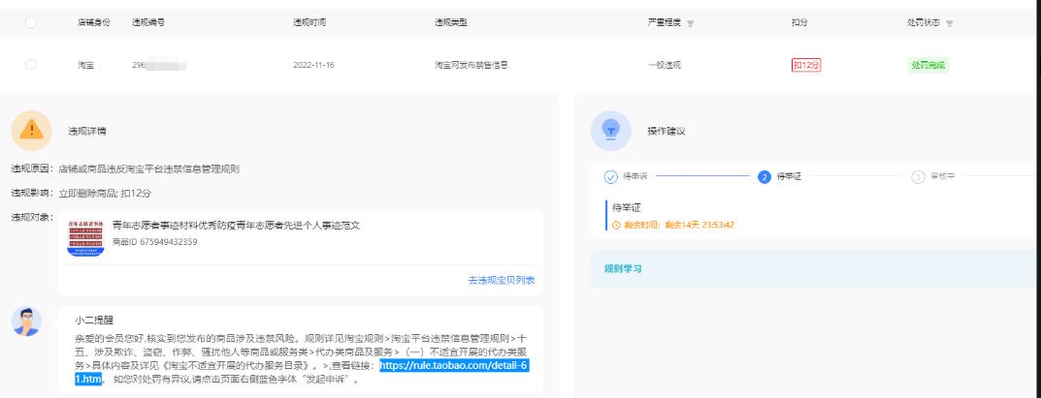Click the green 处罚完成 status tag
The width and height of the screenshot is (1041, 398).
click(927, 65)
